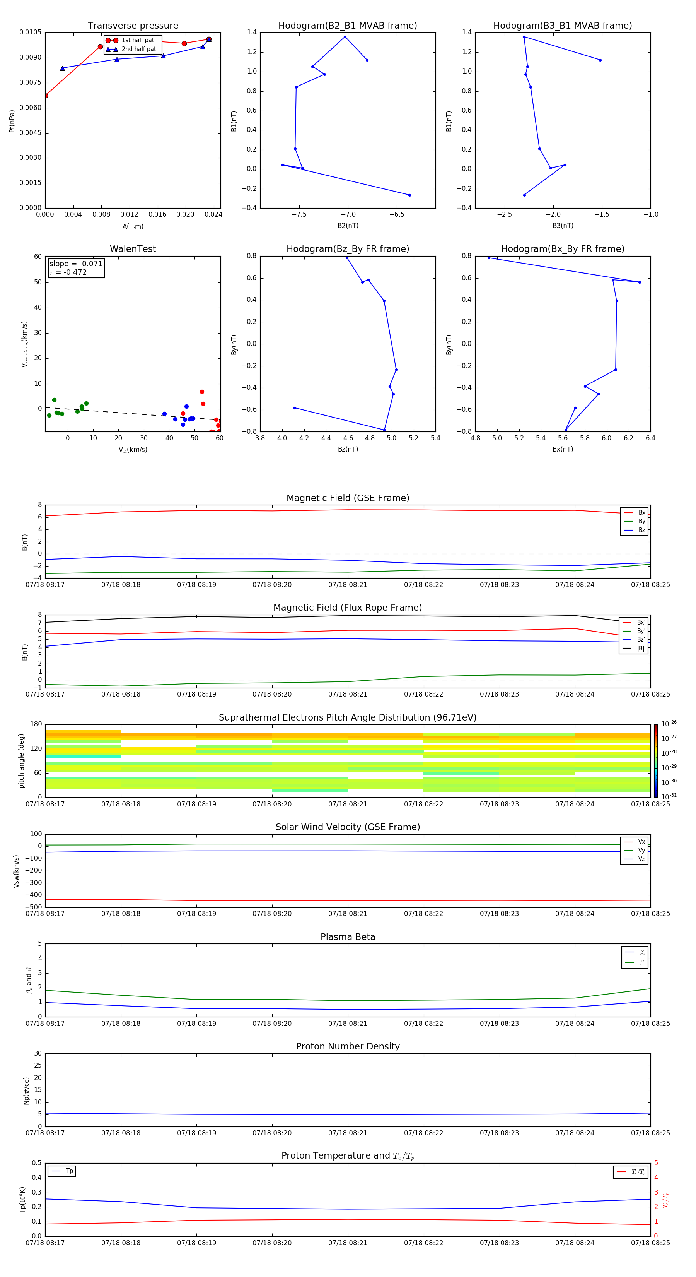
Task: Click the 'Magnetic Field (GSE Frame)' title
Action: pos(348,498)
